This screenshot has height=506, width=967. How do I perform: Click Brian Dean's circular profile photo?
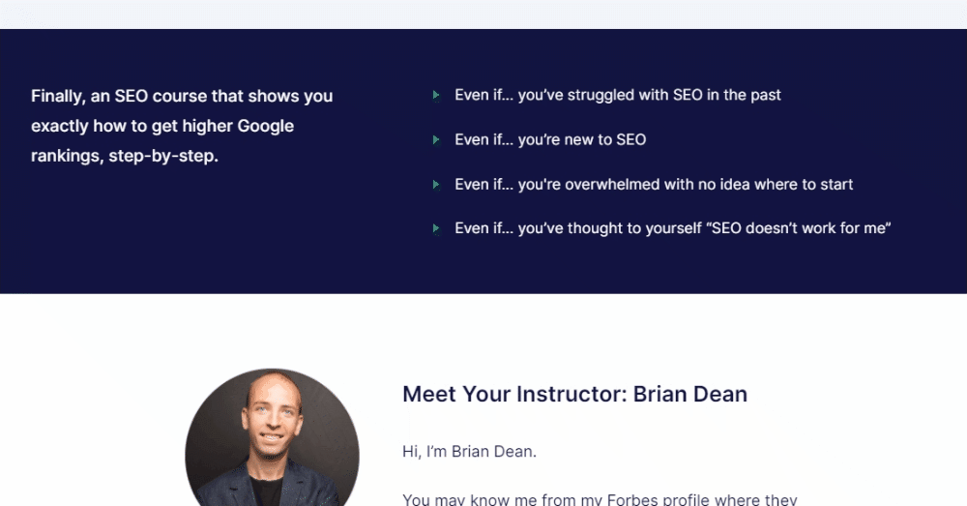(272, 437)
